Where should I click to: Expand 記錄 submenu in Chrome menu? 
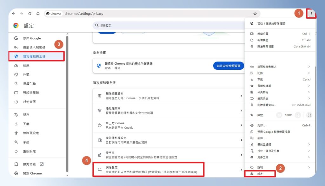281,73
